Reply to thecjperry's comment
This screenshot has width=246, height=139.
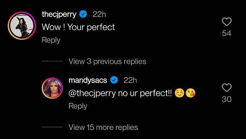(51, 40)
